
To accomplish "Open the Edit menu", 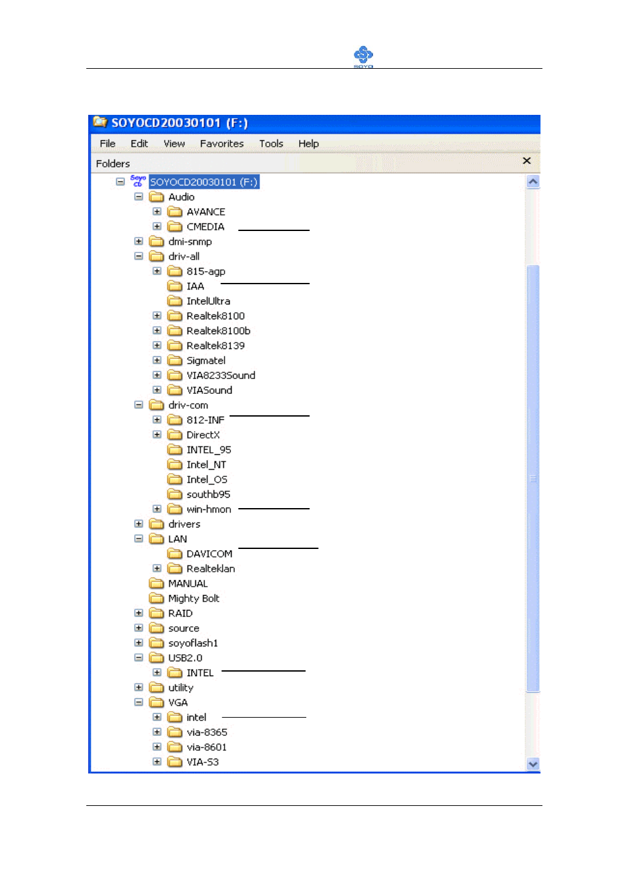I will [x=139, y=143].
